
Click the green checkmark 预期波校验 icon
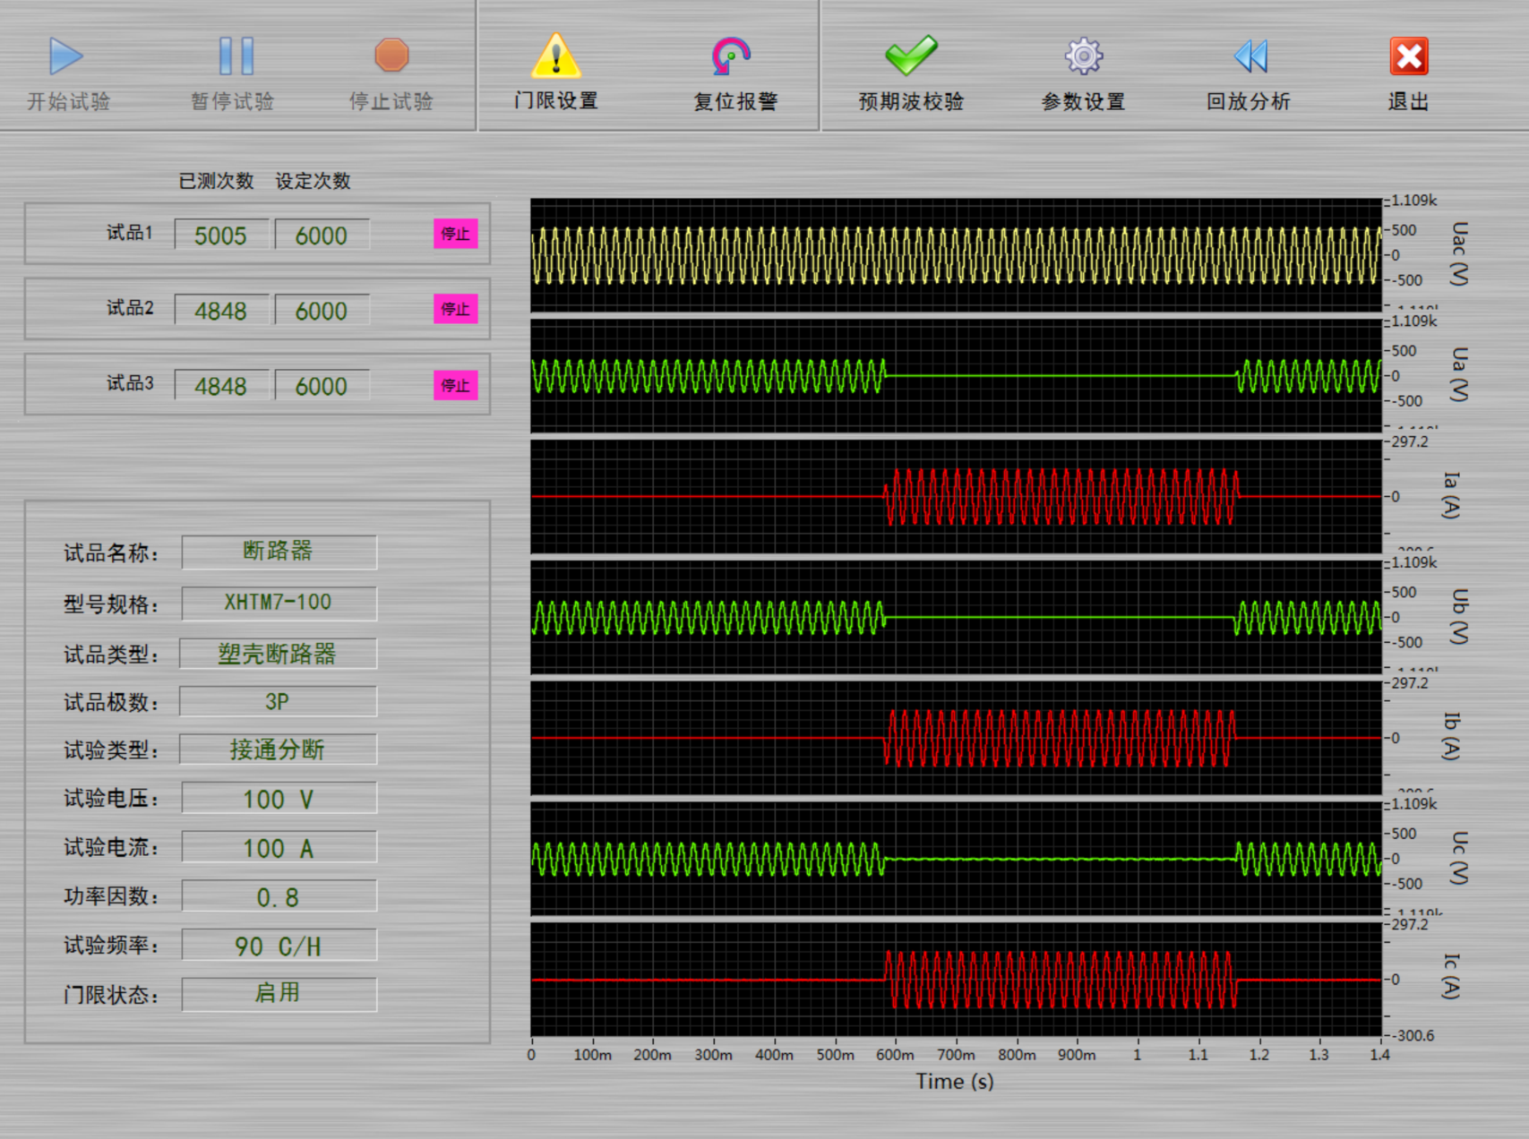[x=910, y=57]
